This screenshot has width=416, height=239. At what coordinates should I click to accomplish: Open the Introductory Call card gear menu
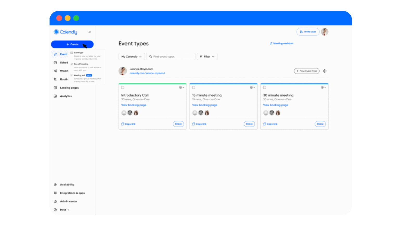tap(181, 88)
